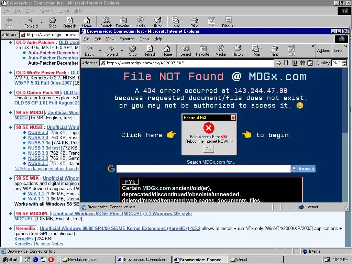Image resolution: width=352 pixels, height=264 pixels.
Task: Click binoculars find icon in address row
Action: [302, 63]
